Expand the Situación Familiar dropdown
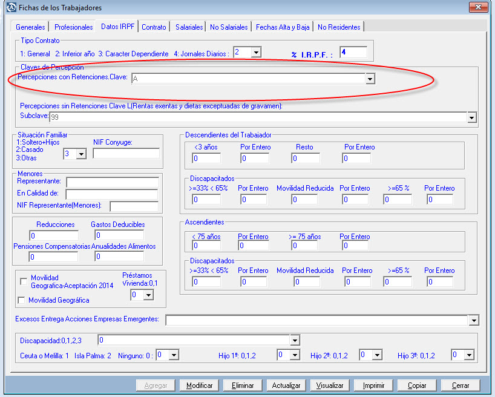Viewport: 495px width, 397px height. pos(81,154)
